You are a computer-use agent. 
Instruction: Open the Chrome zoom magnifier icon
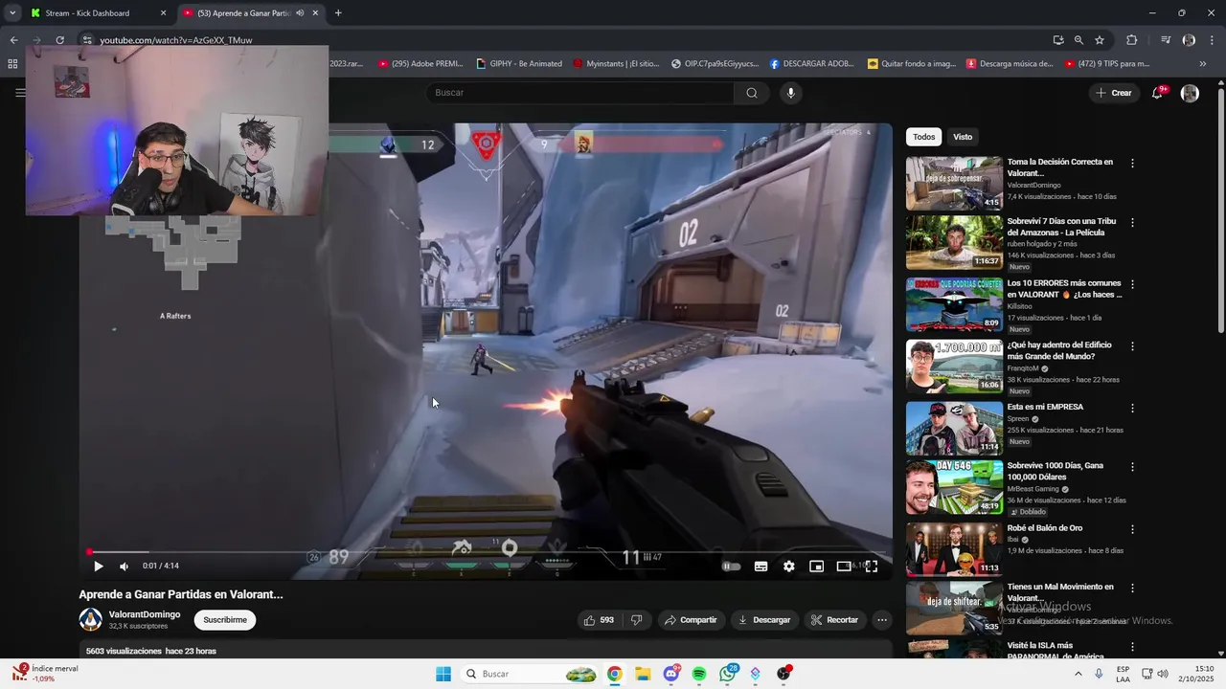pyautogui.click(x=1078, y=40)
